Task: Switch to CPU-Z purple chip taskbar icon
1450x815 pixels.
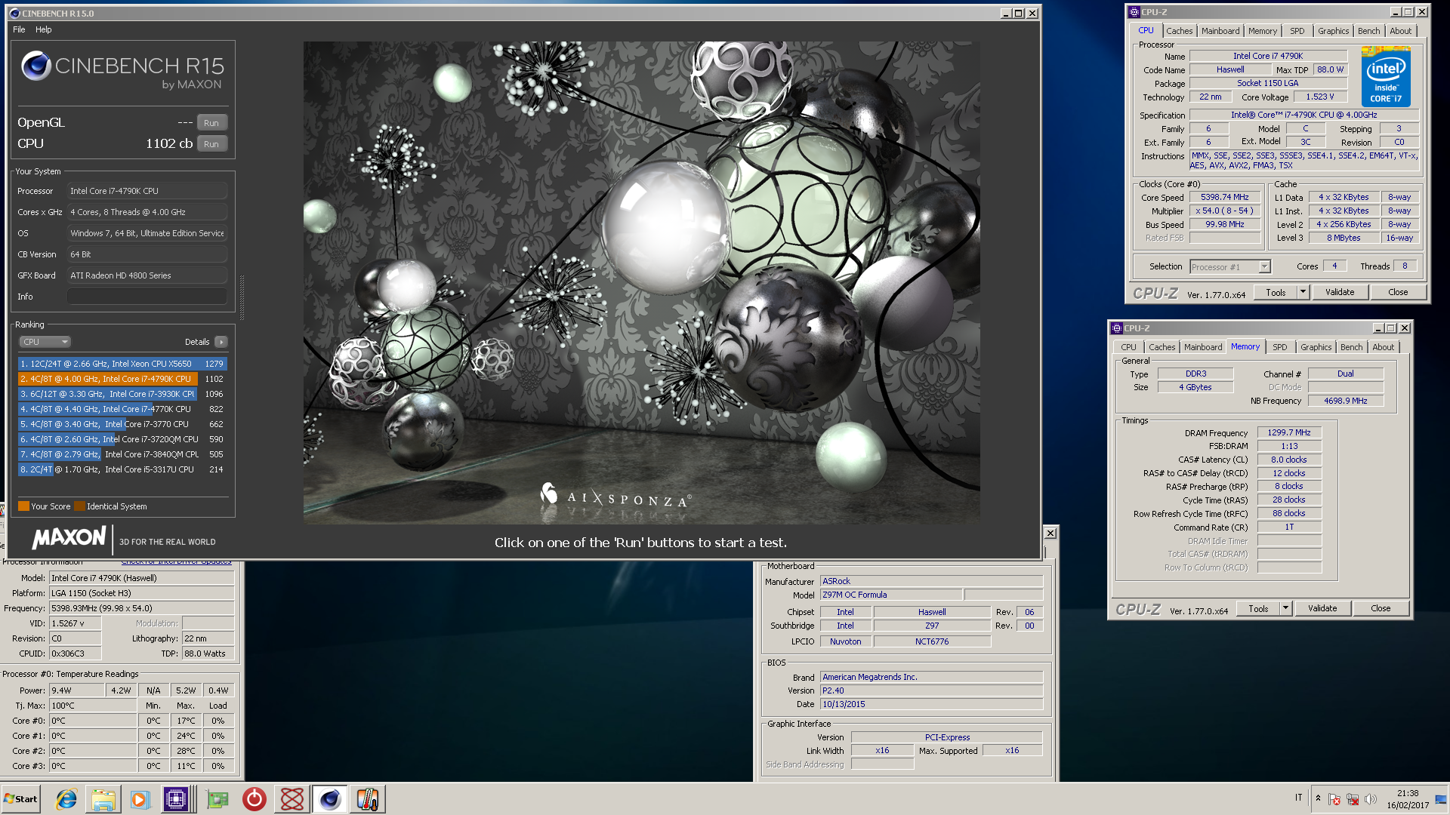Action: click(176, 799)
